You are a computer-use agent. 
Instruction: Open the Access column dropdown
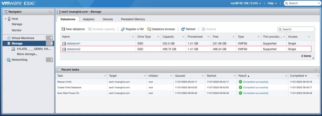click(309, 37)
